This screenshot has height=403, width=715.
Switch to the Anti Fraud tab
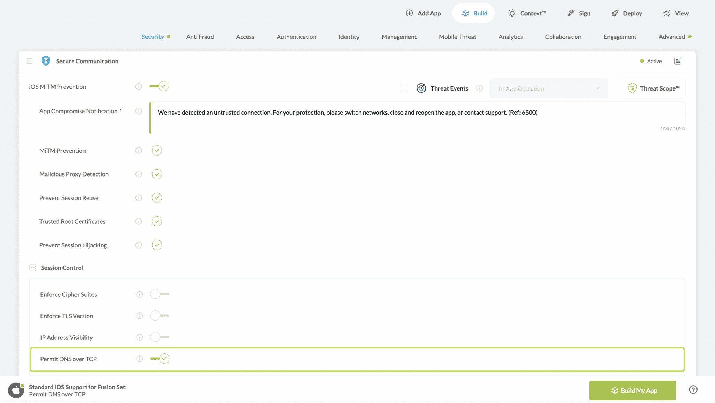(x=200, y=37)
